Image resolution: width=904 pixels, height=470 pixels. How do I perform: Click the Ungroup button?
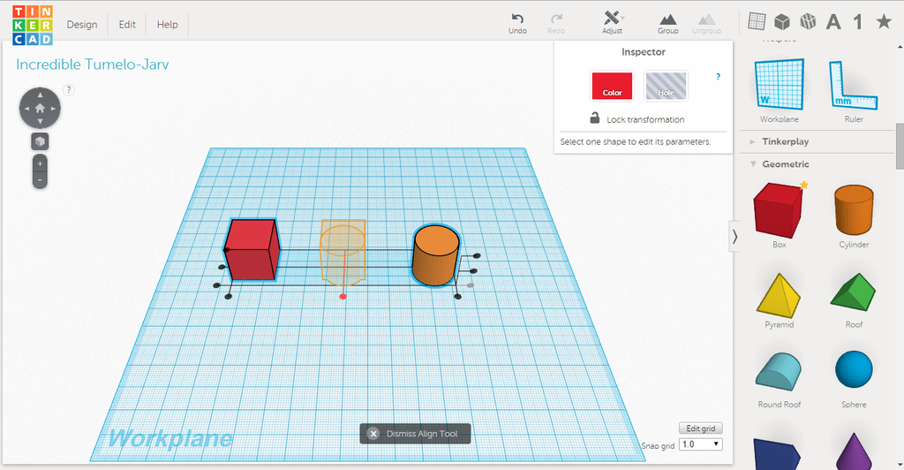pyautogui.click(x=706, y=23)
